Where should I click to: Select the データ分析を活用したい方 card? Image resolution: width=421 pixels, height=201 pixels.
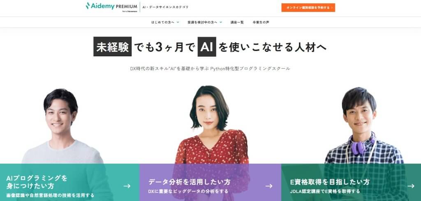click(x=210, y=183)
